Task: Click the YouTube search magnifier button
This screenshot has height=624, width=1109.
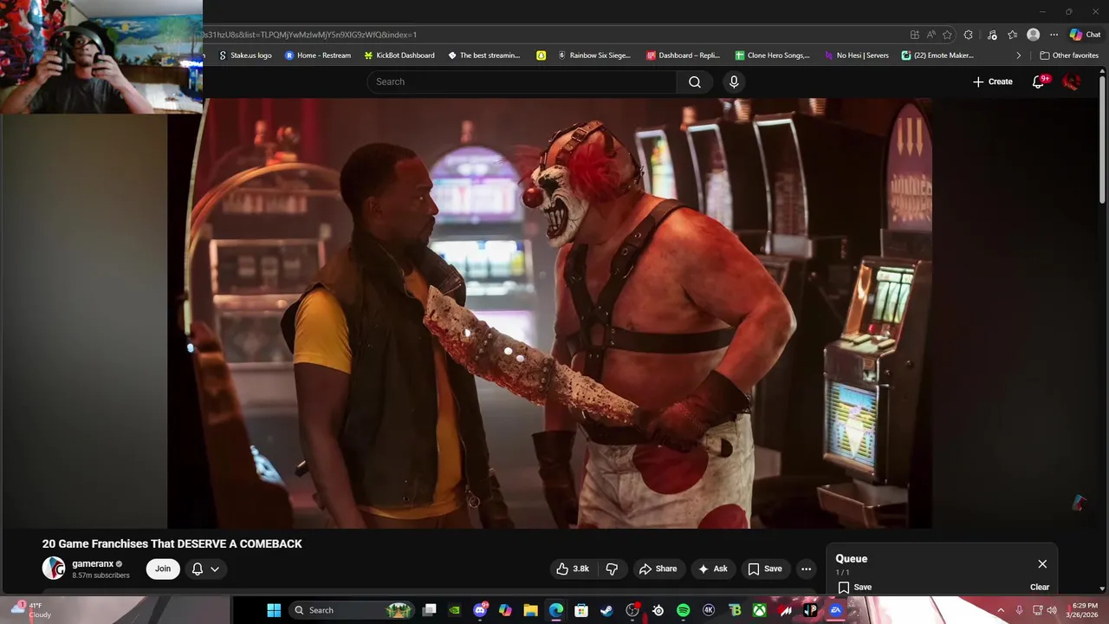Action: tap(695, 81)
